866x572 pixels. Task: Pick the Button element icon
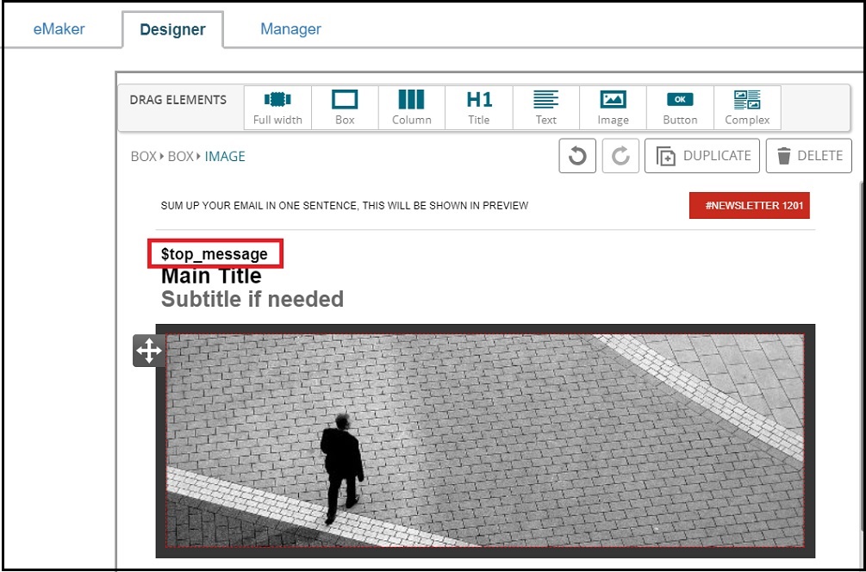tap(680, 108)
